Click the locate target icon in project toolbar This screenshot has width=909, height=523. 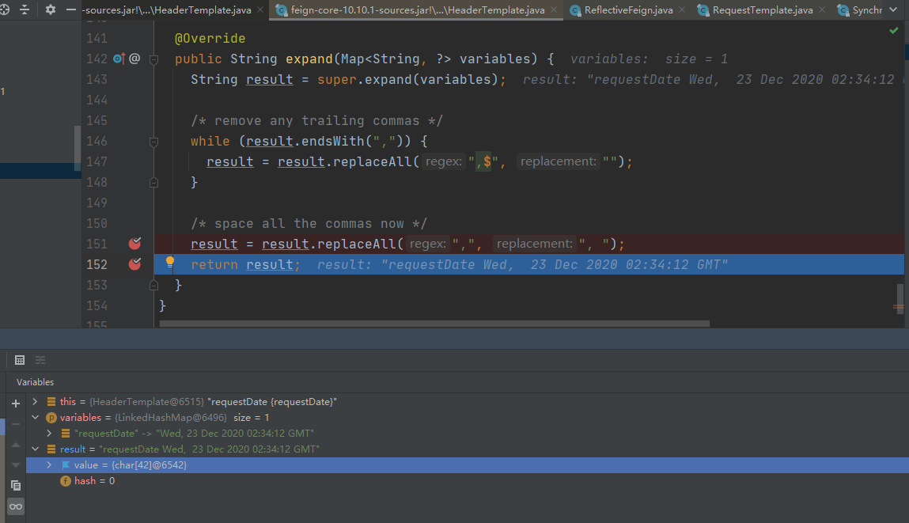click(x=4, y=9)
